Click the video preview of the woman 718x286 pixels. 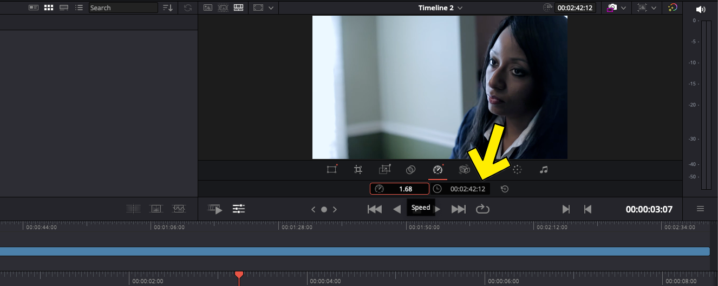(440, 87)
